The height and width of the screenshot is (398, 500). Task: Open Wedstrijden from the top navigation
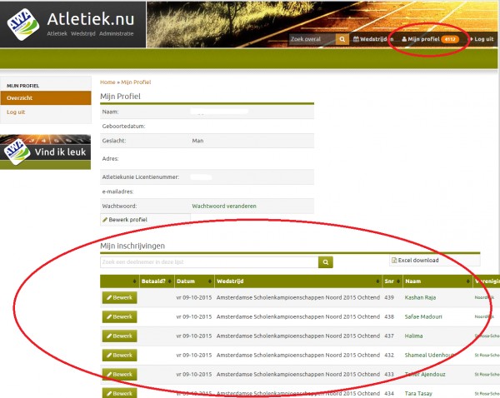372,39
